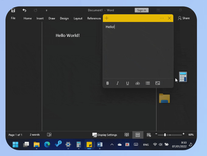The height and width of the screenshot is (156, 207).
Task: Select the References ribbon tab
Action: (x=94, y=18)
